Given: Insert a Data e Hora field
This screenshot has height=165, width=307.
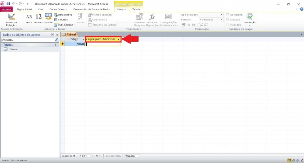Looking at the screenshot, I should (63, 15).
